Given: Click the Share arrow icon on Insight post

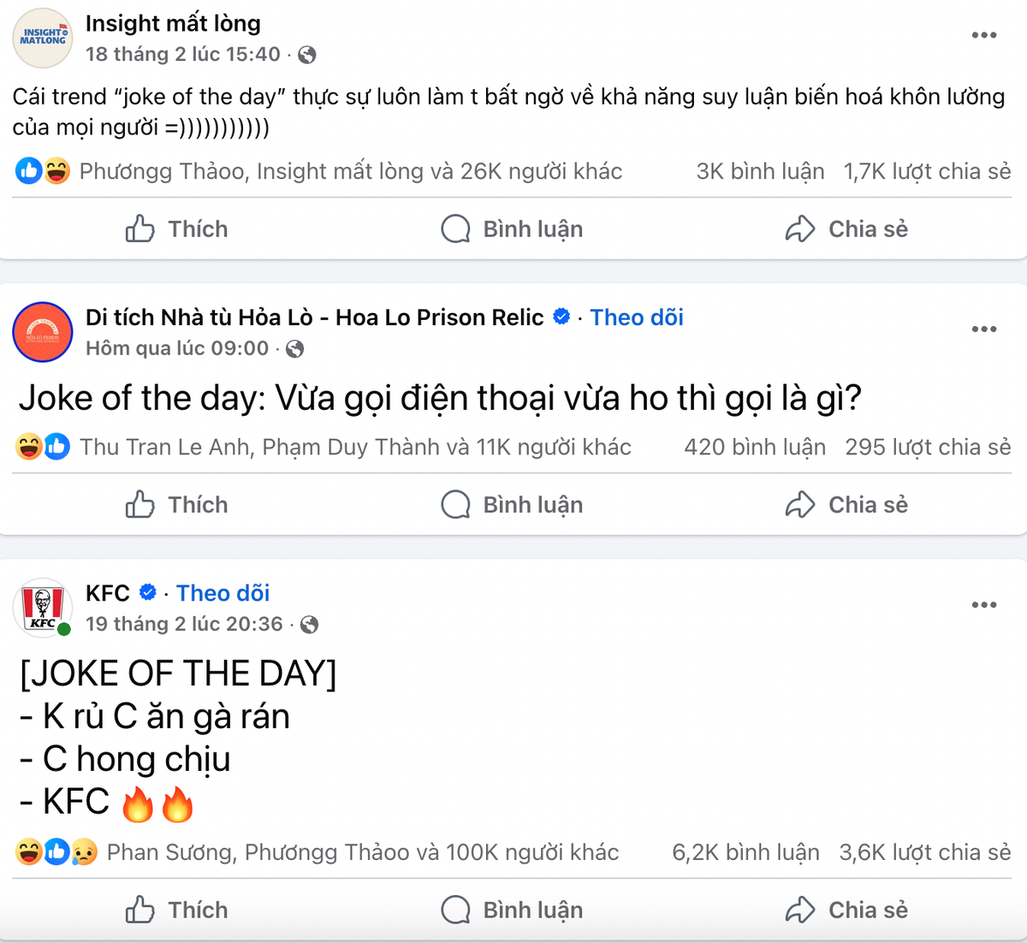Looking at the screenshot, I should pyautogui.click(x=801, y=228).
